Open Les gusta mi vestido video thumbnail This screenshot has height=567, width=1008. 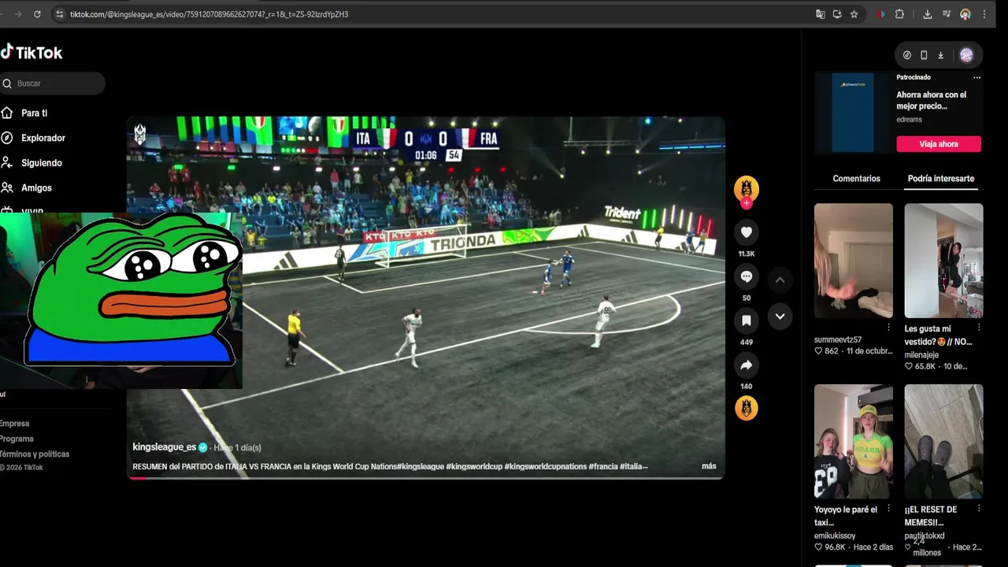[x=943, y=261]
